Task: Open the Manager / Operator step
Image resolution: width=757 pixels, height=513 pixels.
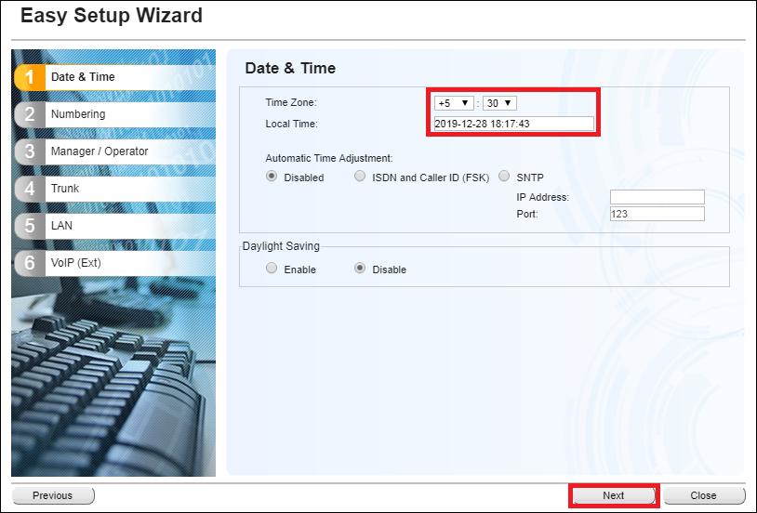Action: 115,151
